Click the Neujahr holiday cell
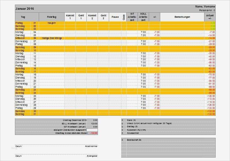The image size is (230, 161). tap(52, 23)
